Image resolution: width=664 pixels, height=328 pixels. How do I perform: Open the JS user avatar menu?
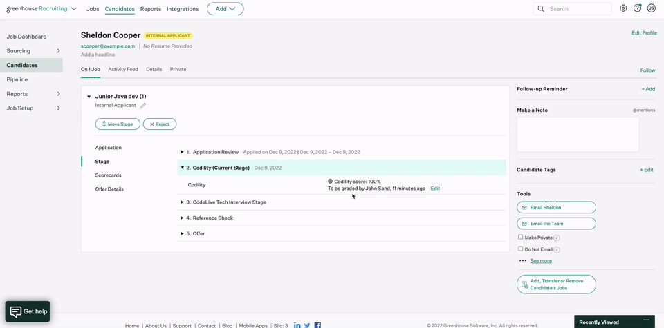[652, 8]
